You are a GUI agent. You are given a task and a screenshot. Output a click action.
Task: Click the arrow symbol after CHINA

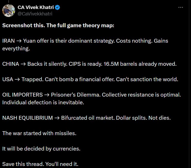[23, 64]
